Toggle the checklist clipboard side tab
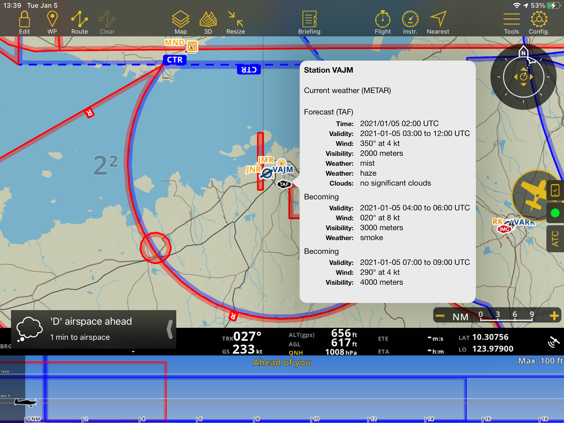Image resolution: width=564 pixels, height=423 pixels. tap(555, 191)
